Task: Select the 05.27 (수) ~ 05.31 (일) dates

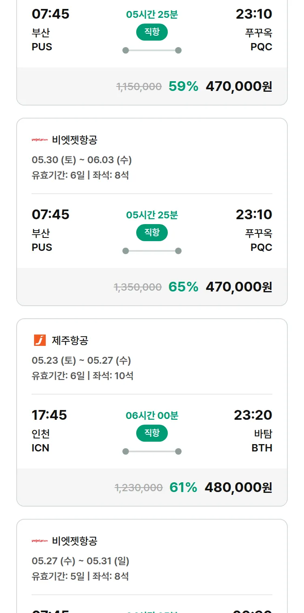Action: [x=81, y=561]
